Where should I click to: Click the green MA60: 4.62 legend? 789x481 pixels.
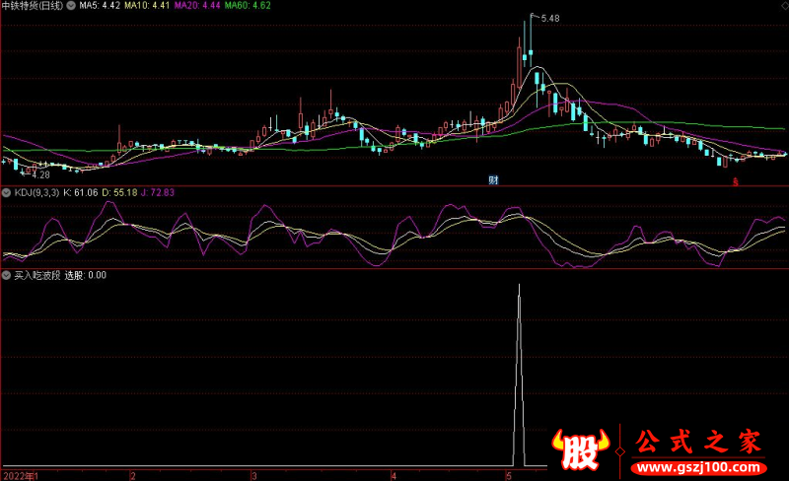[x=248, y=6]
